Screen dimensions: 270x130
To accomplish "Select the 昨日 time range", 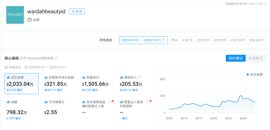I will pyautogui.click(x=174, y=40).
